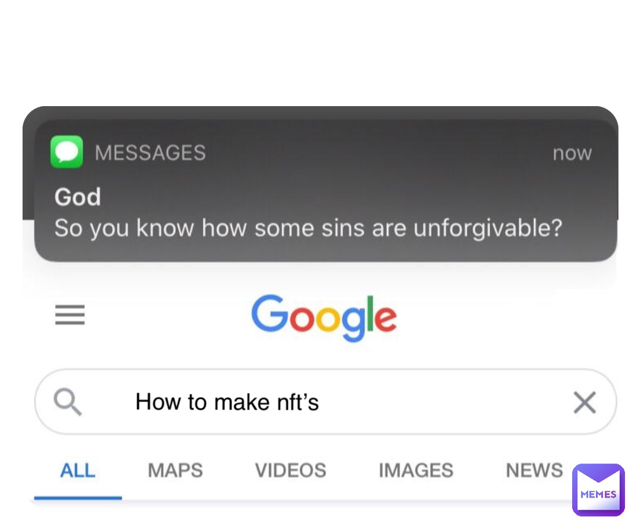Switch to the MAPS tab
Image resolution: width=641 pixels, height=530 pixels.
click(x=175, y=470)
